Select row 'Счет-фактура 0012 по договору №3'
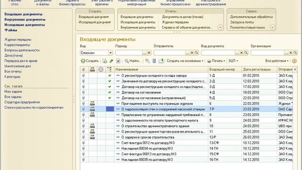The width and height of the screenshot is (302, 170). pyautogui.click(x=186, y=143)
